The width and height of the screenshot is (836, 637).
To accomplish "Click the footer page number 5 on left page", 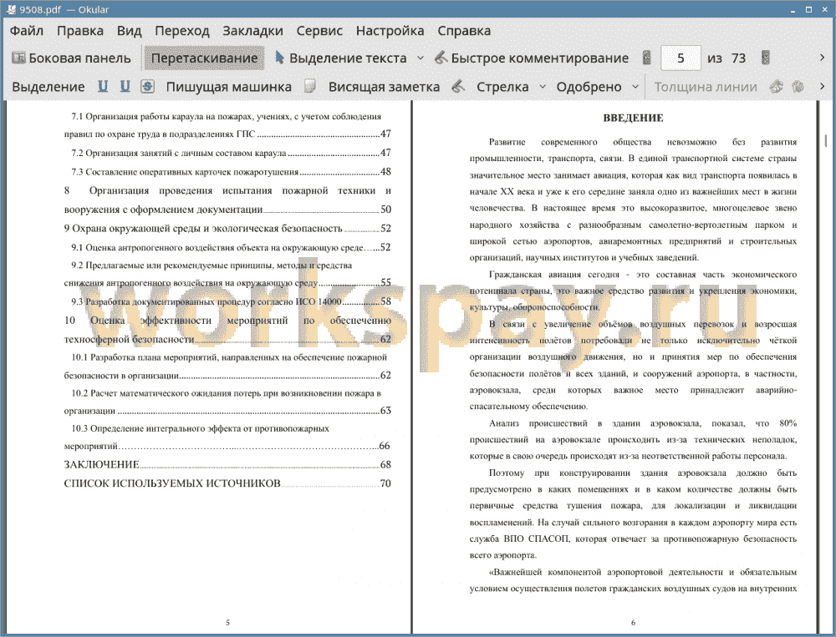I will pos(227,622).
